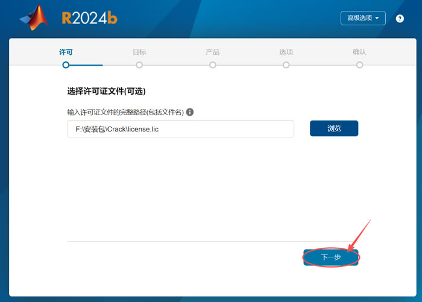Open the help question mark icon
Viewport: 422px width, 302px height.
400,19
